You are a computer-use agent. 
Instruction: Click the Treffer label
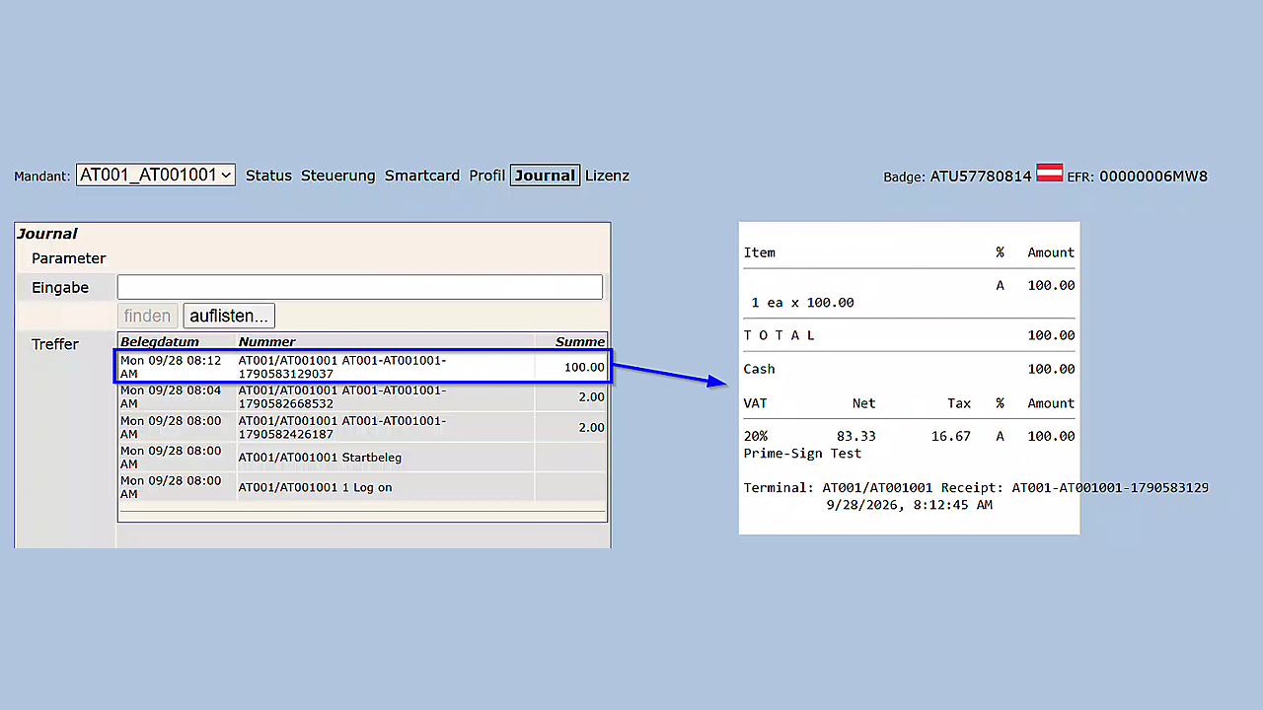[x=55, y=344]
